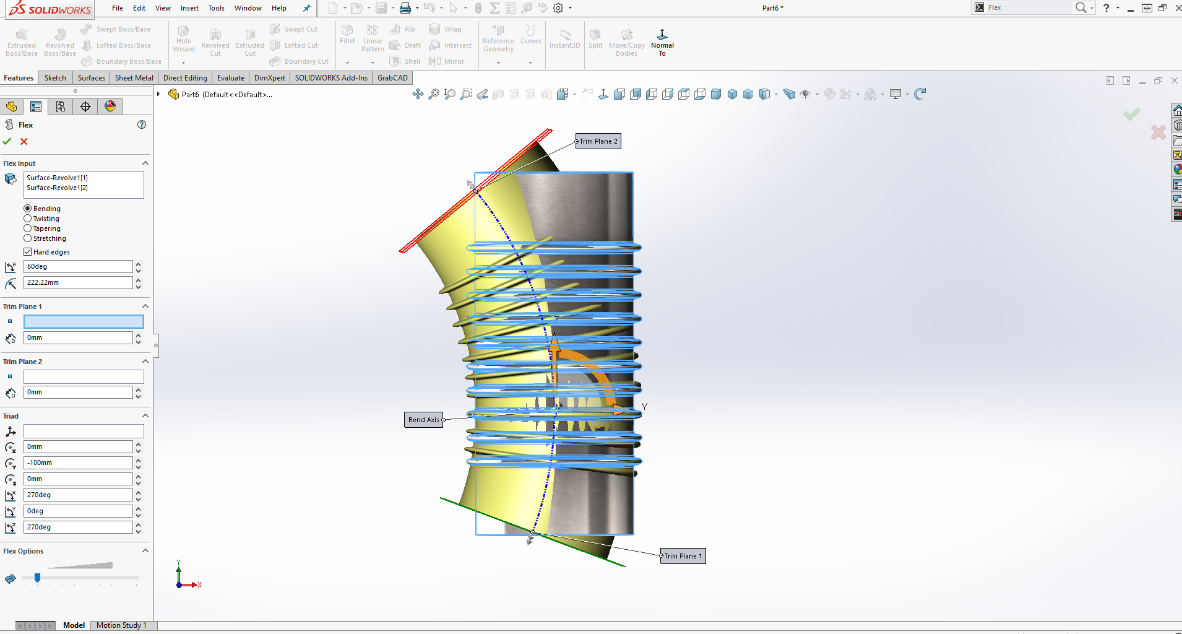Click the confirmation corner red X
Screen dimensions: 1182x634
coord(1158,132)
